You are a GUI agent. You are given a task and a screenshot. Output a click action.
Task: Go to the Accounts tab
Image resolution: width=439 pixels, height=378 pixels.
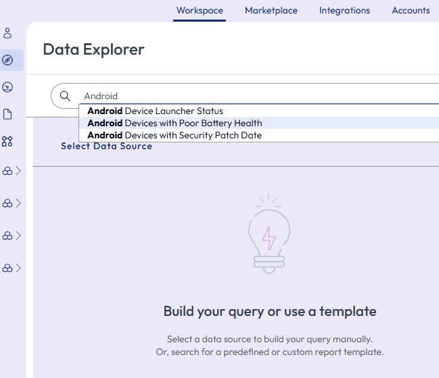[411, 11]
